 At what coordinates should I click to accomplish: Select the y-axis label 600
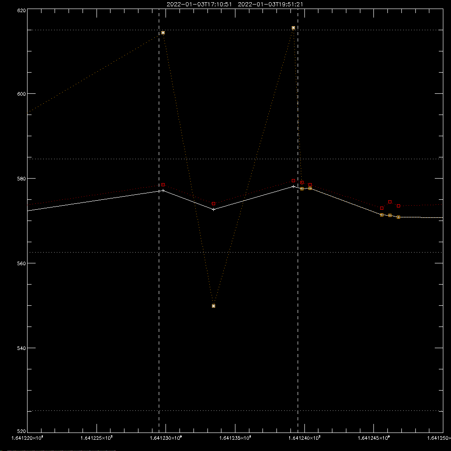[x=22, y=94]
